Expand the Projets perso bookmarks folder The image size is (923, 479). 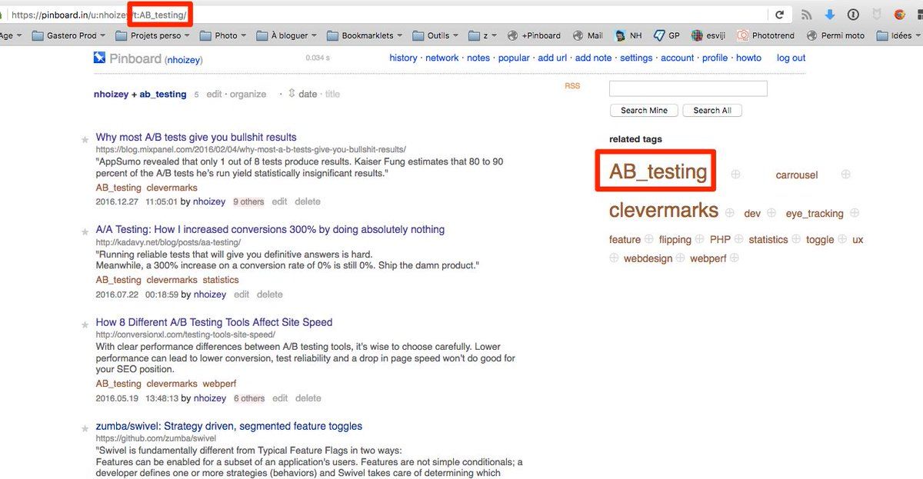(152, 35)
